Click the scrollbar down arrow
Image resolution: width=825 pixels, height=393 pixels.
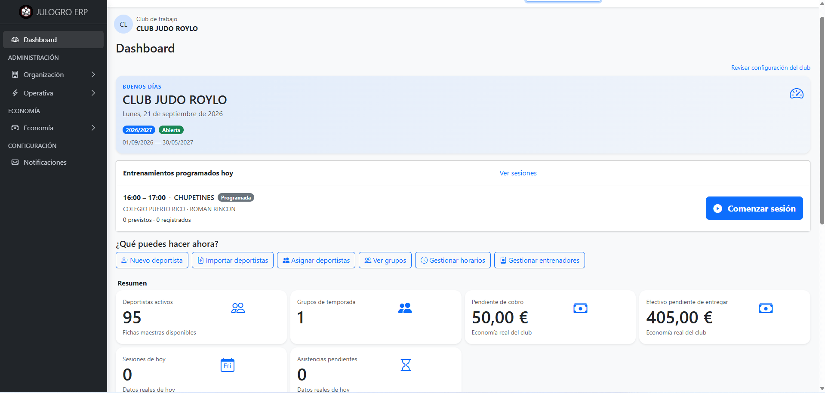tap(822, 388)
